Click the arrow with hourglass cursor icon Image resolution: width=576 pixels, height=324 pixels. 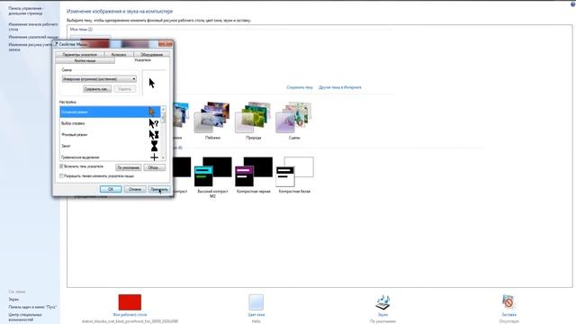coord(154,135)
